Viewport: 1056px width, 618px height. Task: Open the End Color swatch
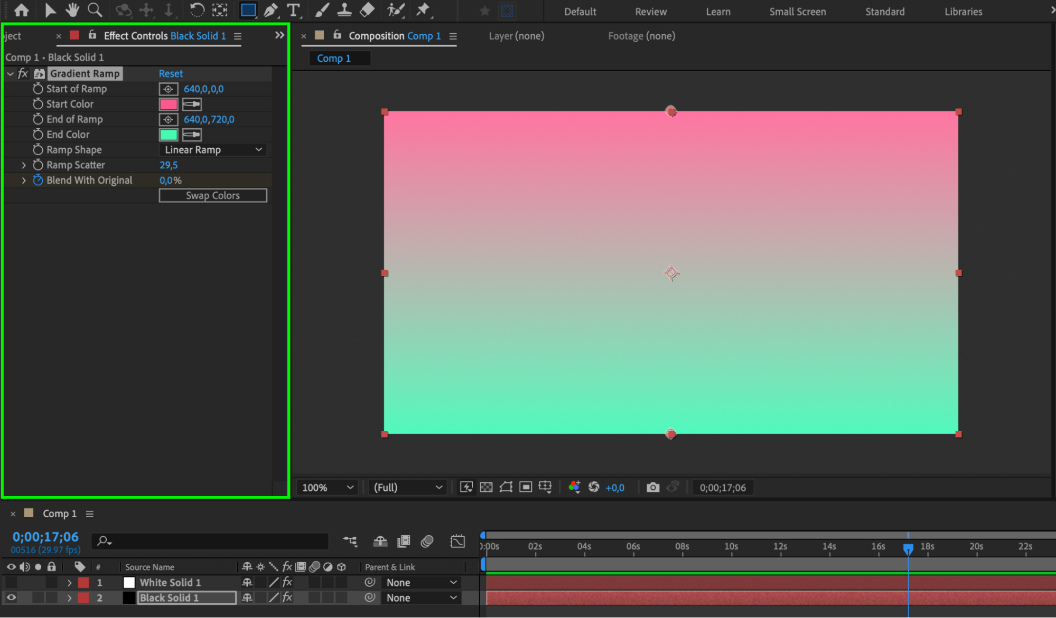click(x=169, y=135)
